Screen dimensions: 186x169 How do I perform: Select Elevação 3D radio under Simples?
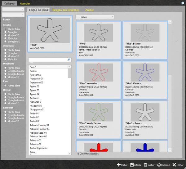5,42
